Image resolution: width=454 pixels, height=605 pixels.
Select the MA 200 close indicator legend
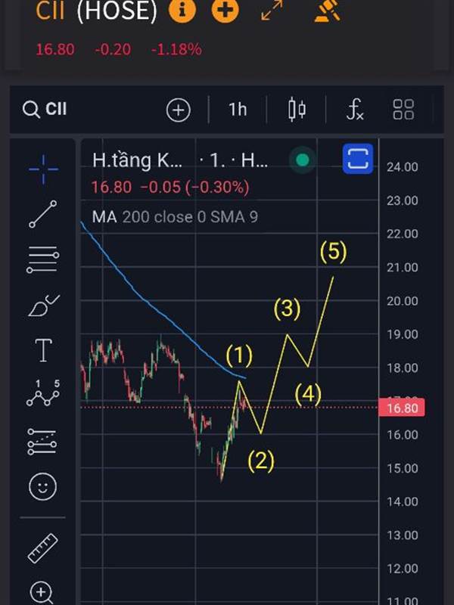175,217
